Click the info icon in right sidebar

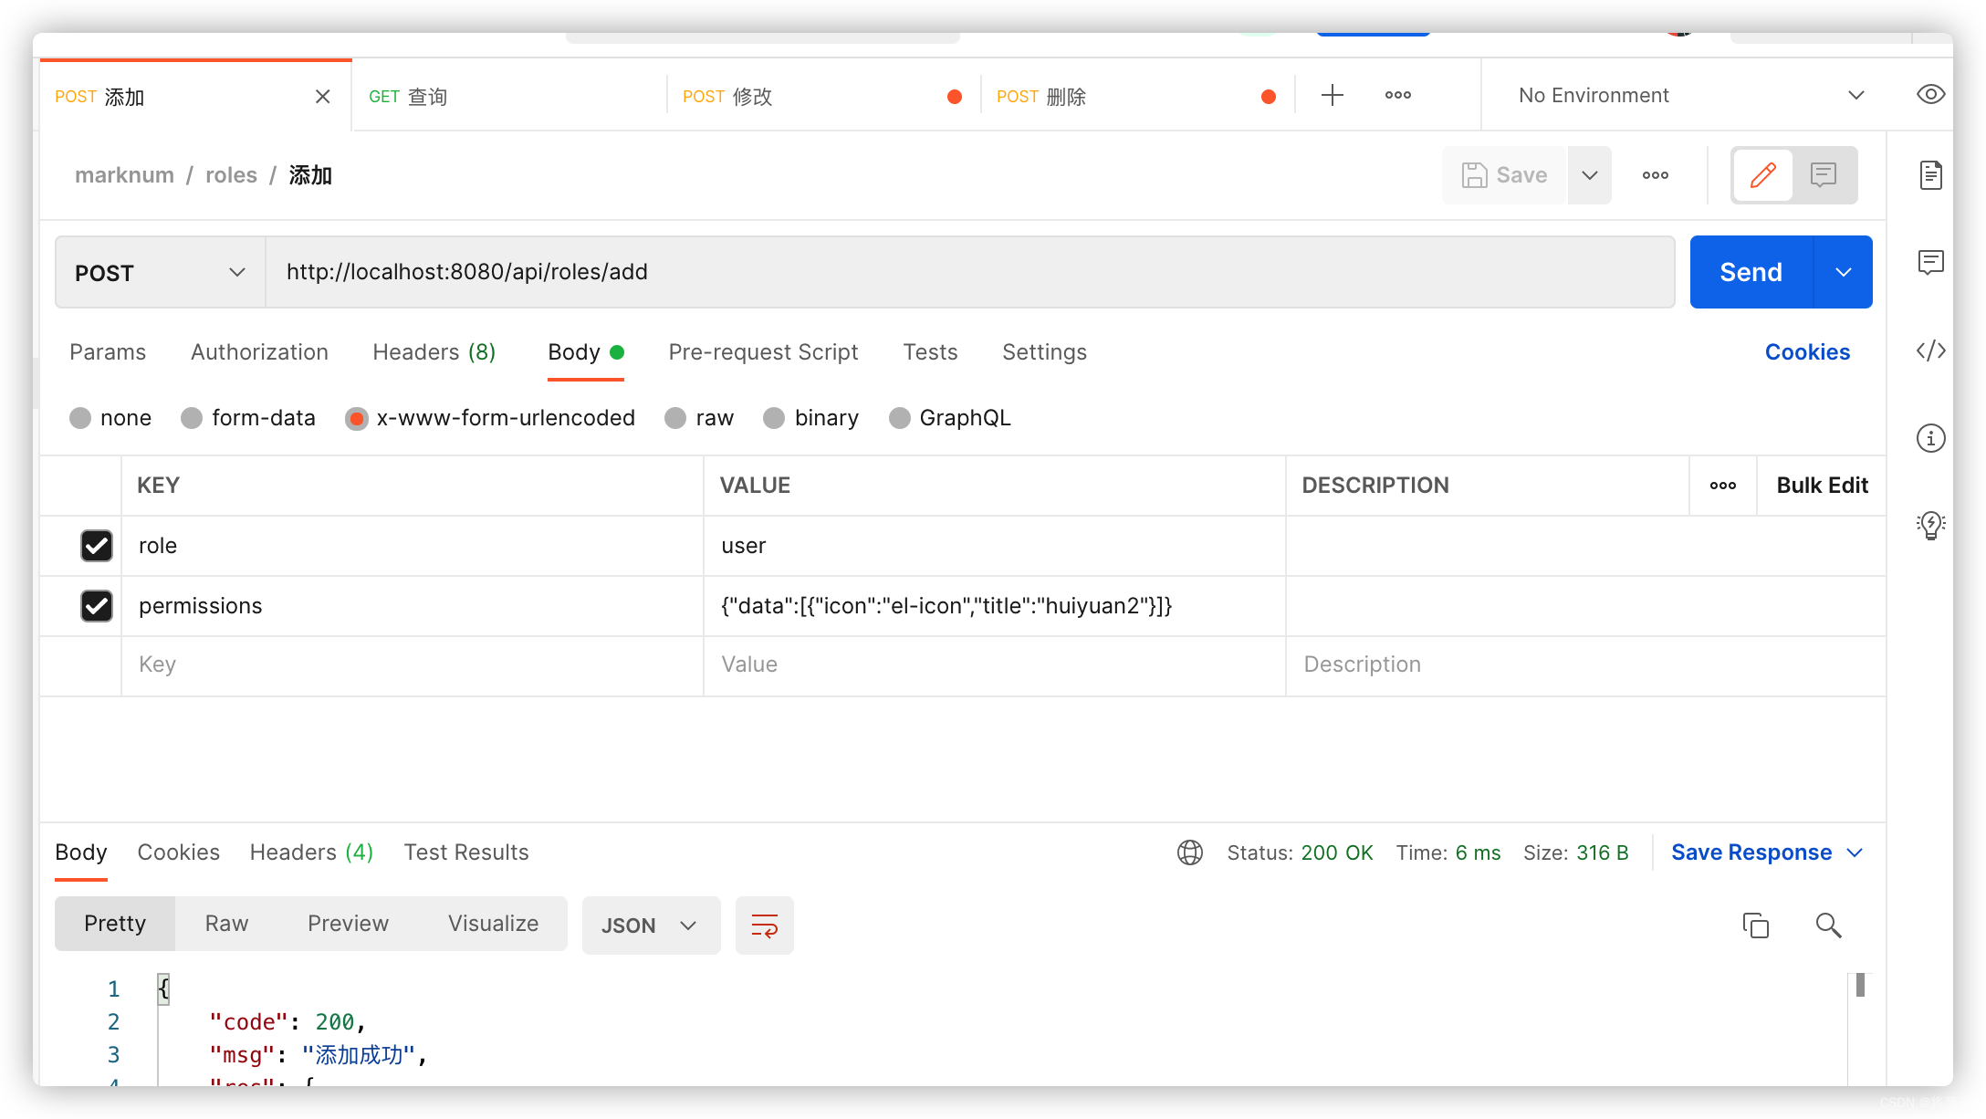1929,438
